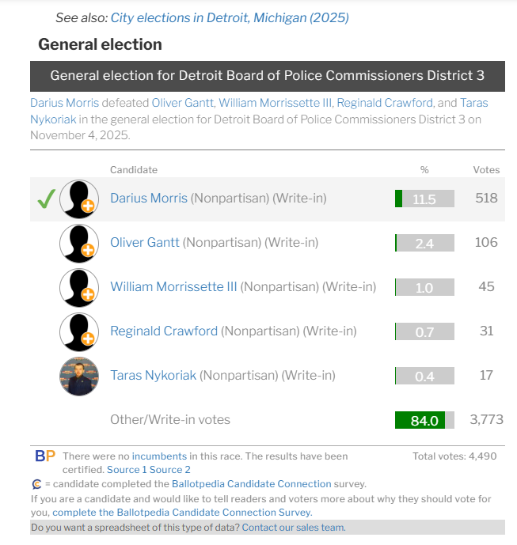Open Taras Nykoriak's candidate photo

(x=79, y=377)
